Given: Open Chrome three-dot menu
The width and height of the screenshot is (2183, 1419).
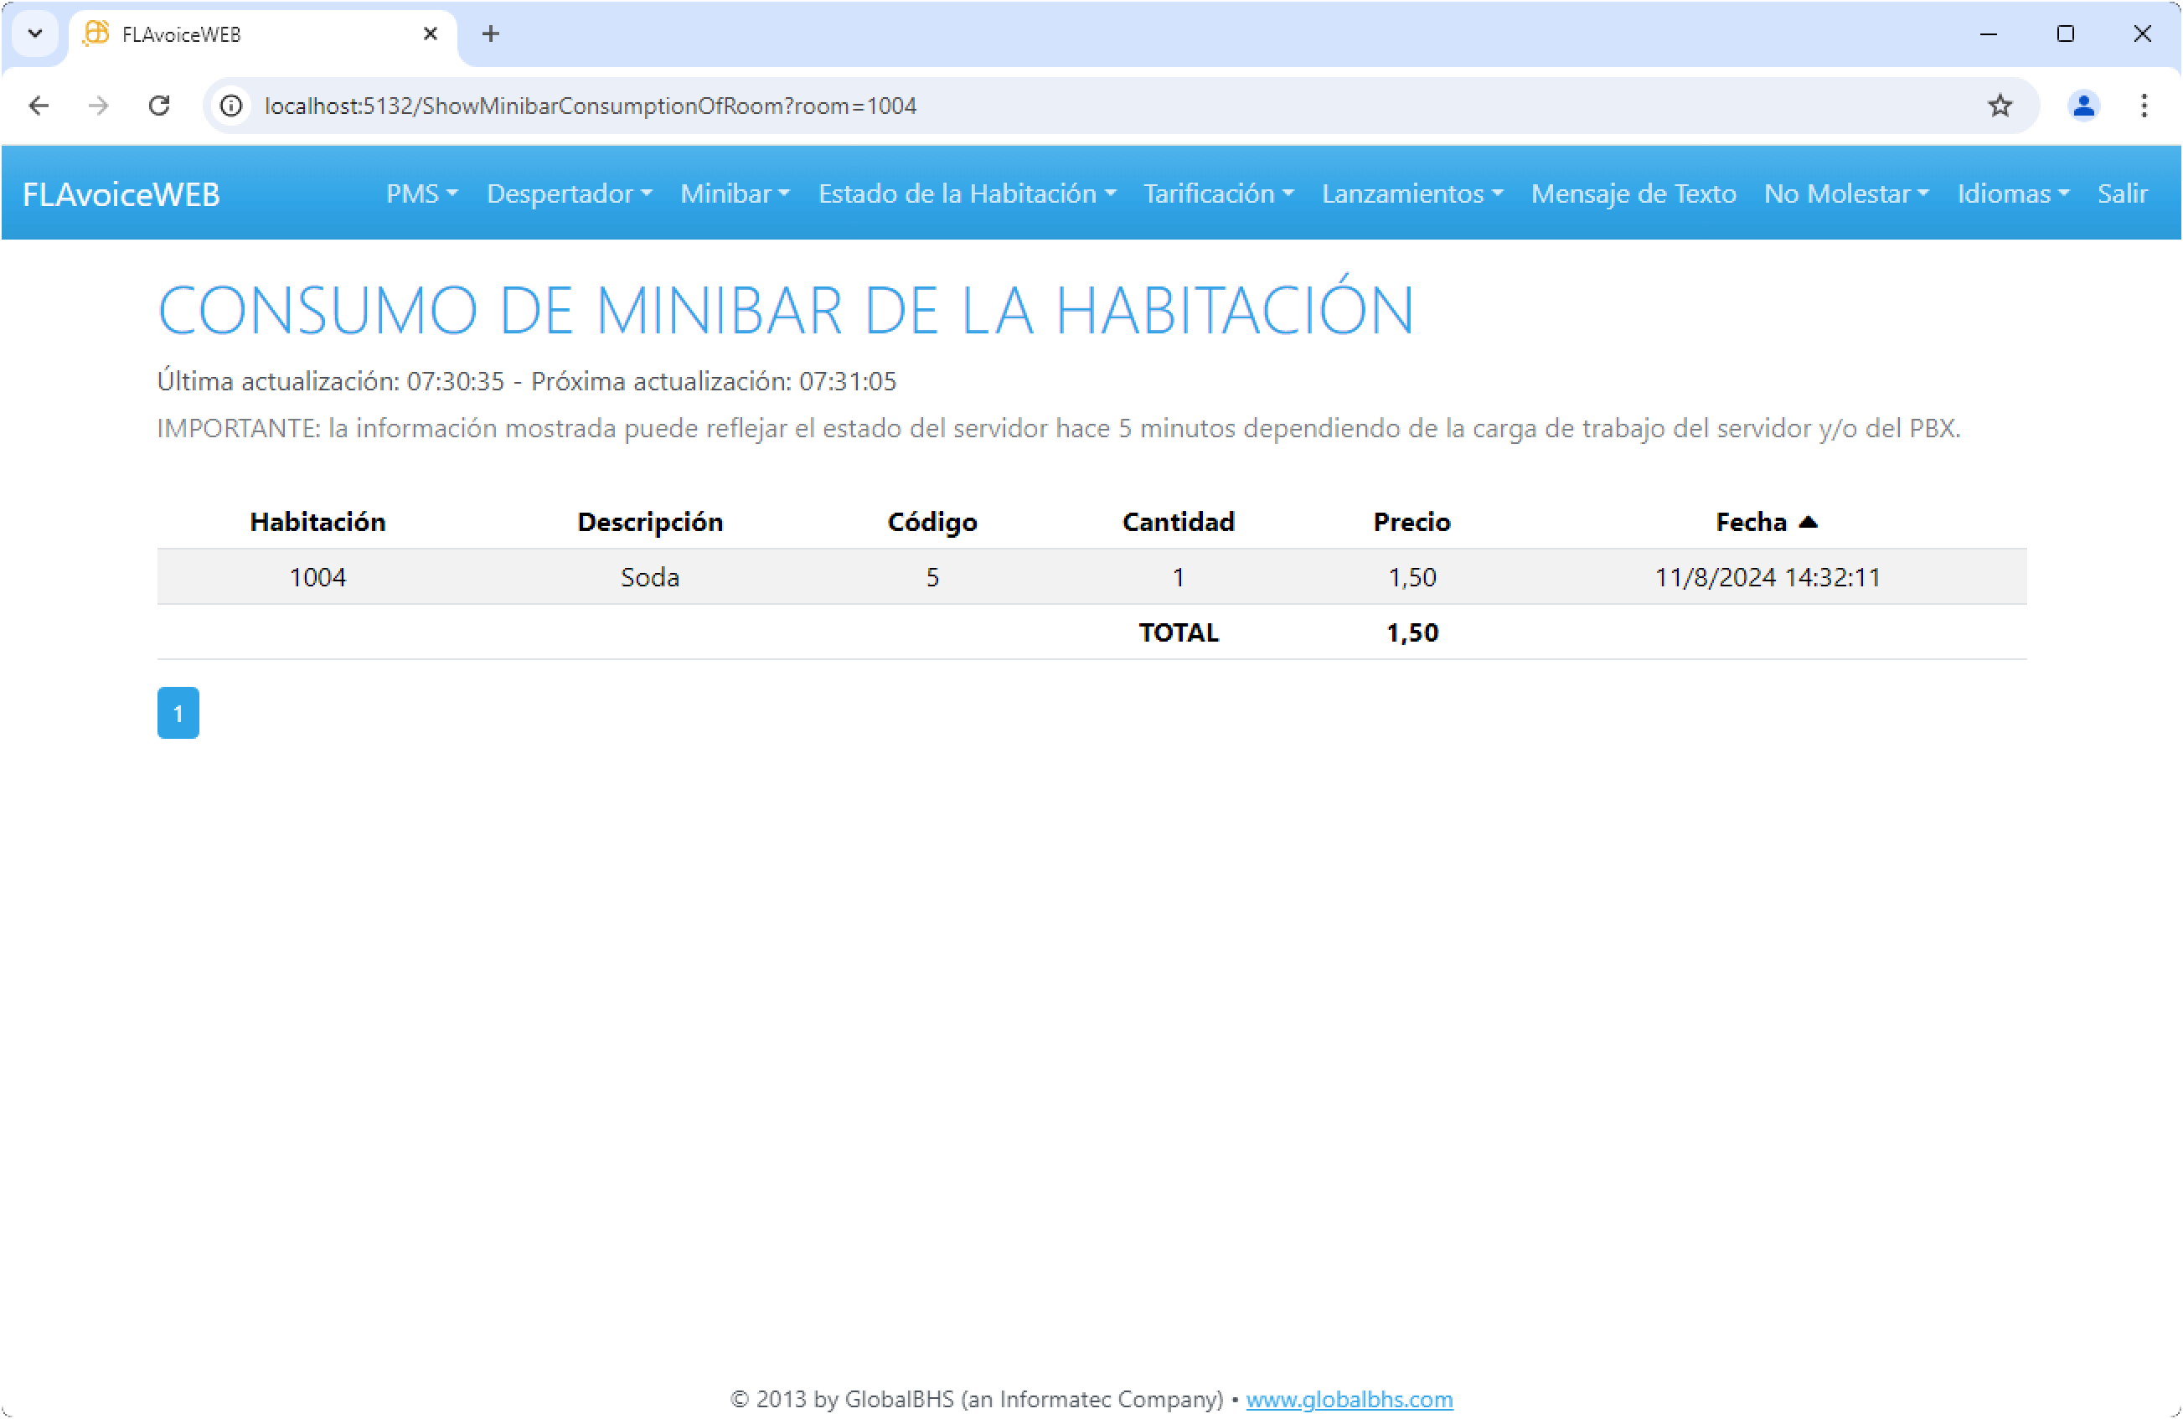Looking at the screenshot, I should [2144, 106].
